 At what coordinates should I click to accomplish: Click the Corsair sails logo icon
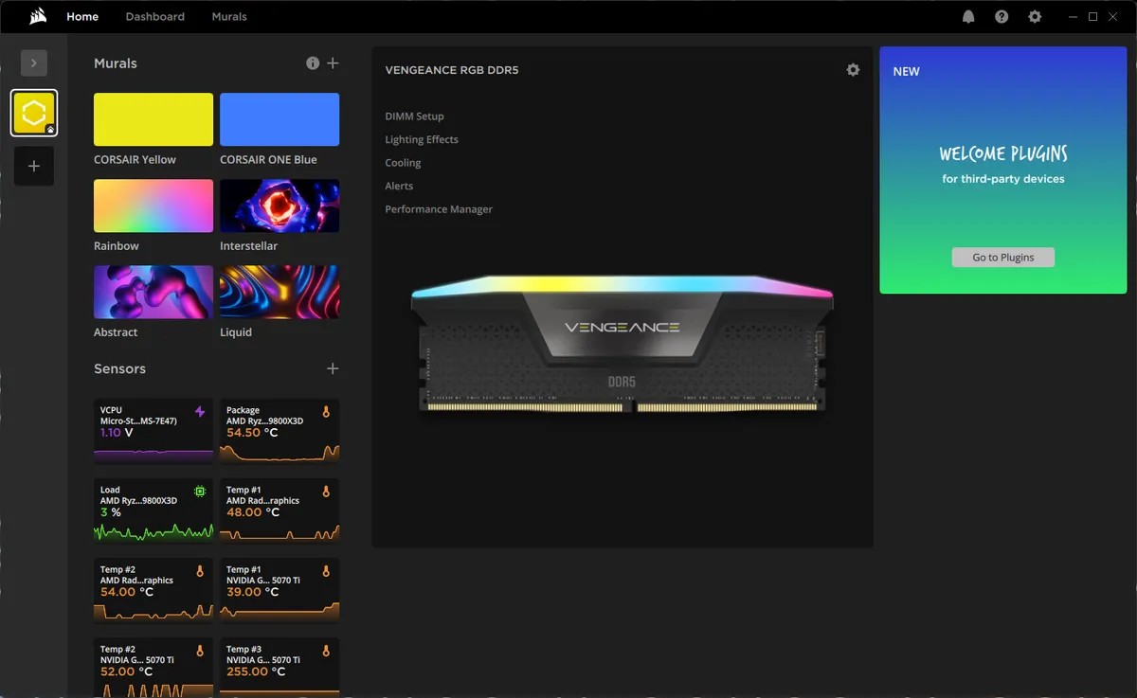pyautogui.click(x=38, y=15)
